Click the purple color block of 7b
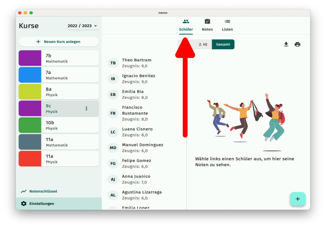Screen dimensions: 326x228 30,58
